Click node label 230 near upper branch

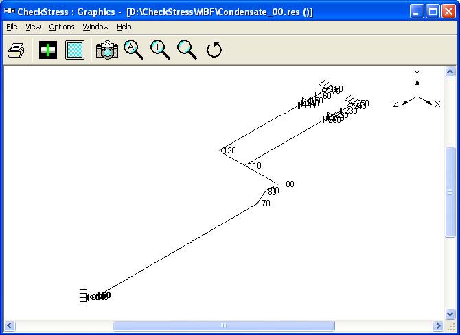tap(351, 111)
